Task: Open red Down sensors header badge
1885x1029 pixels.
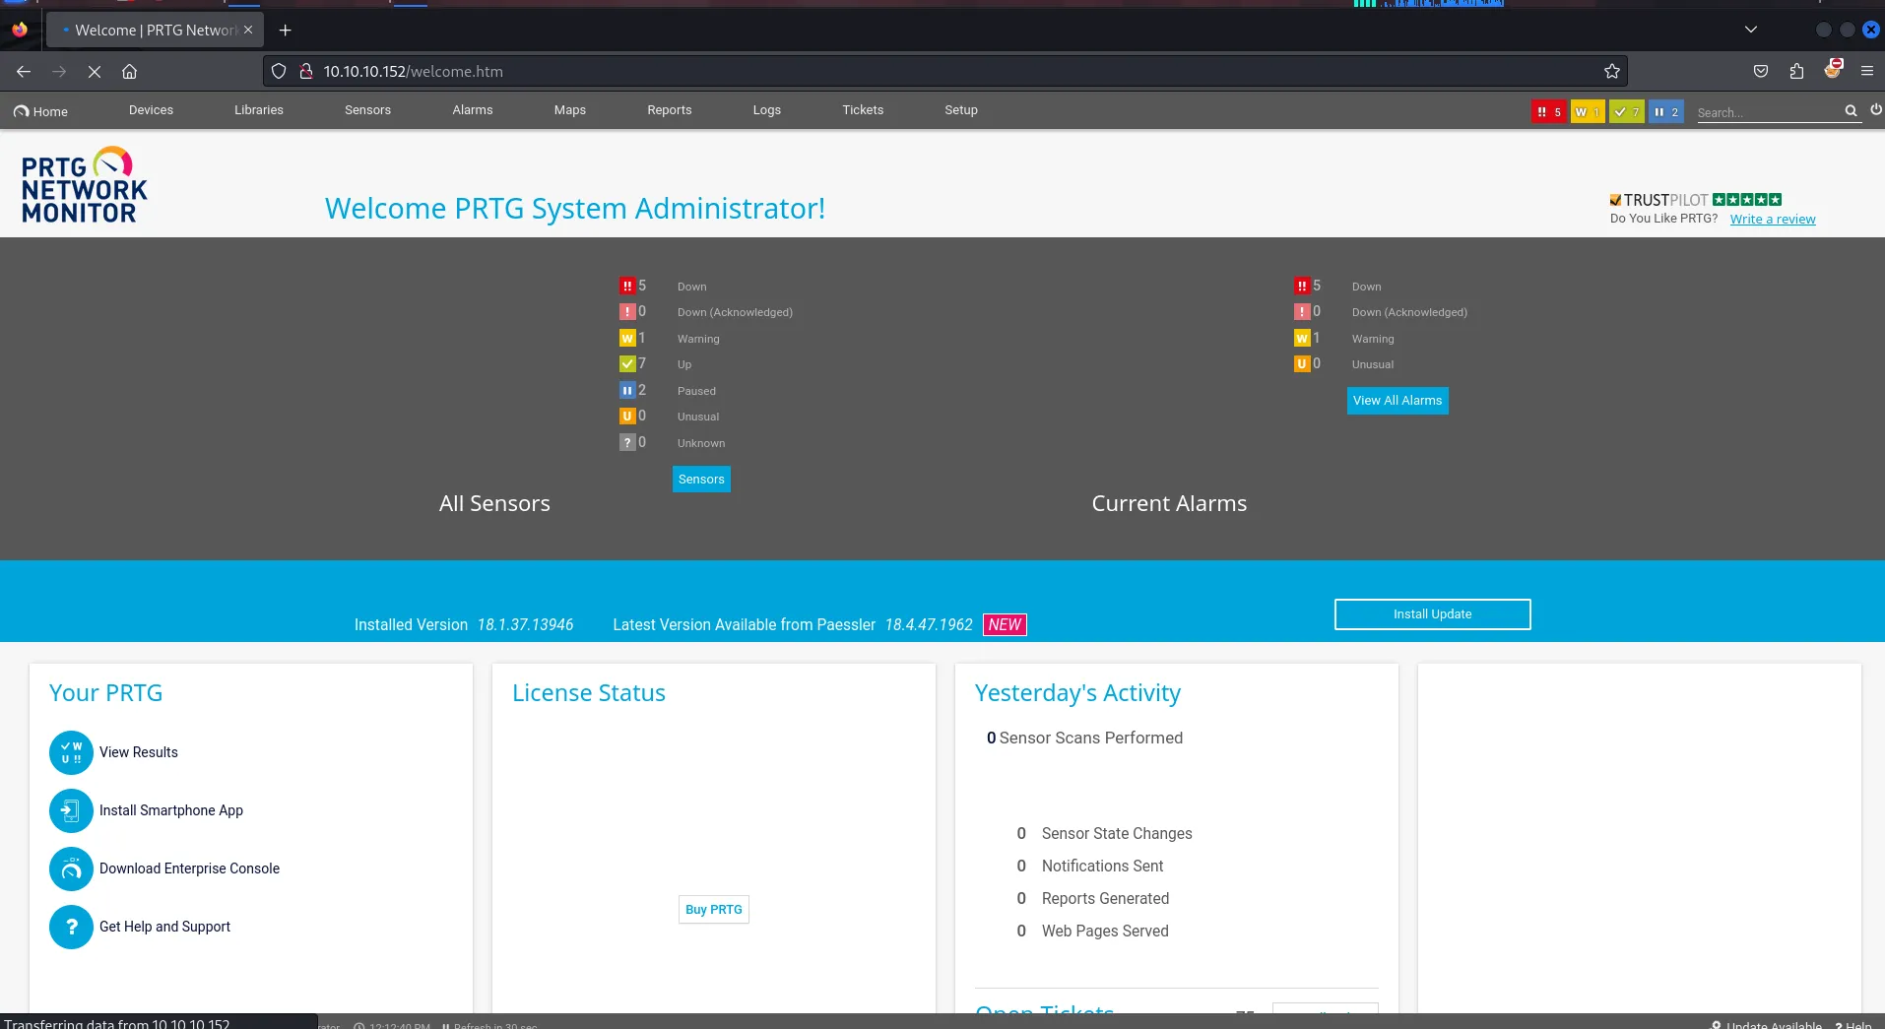Action: pos(1548,111)
